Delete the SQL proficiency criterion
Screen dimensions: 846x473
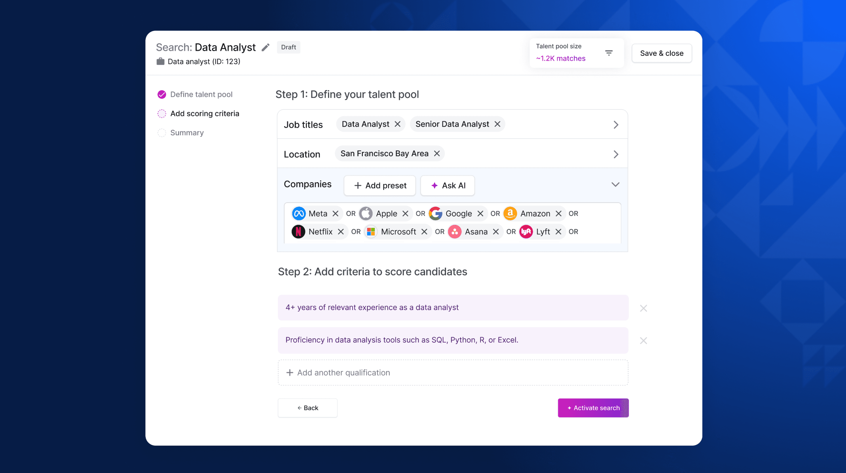[643, 341]
